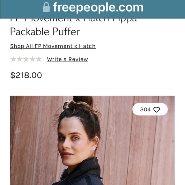Viewport: 185px width, 185px height.
Task: Click the word Hatch in Shop All link
Action: pos(87,46)
